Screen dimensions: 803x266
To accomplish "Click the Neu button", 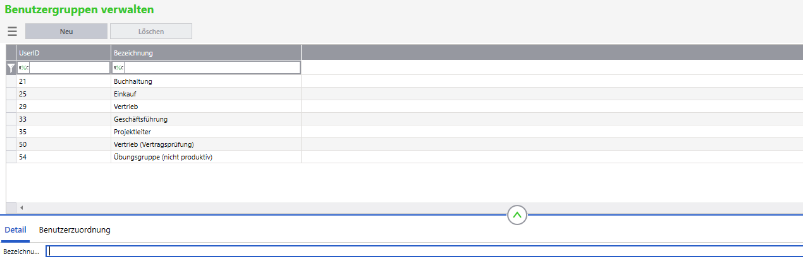I will 66,32.
